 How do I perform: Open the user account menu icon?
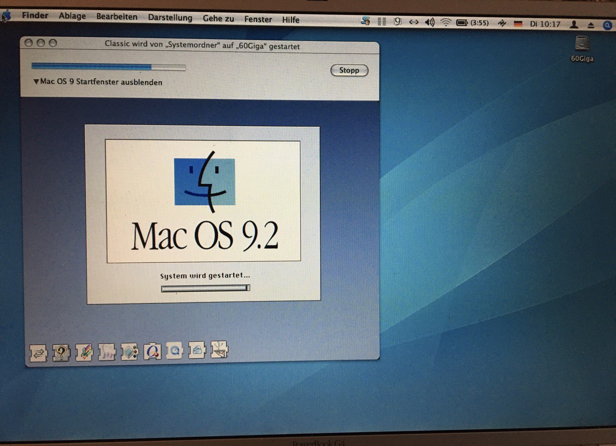pyautogui.click(x=574, y=25)
